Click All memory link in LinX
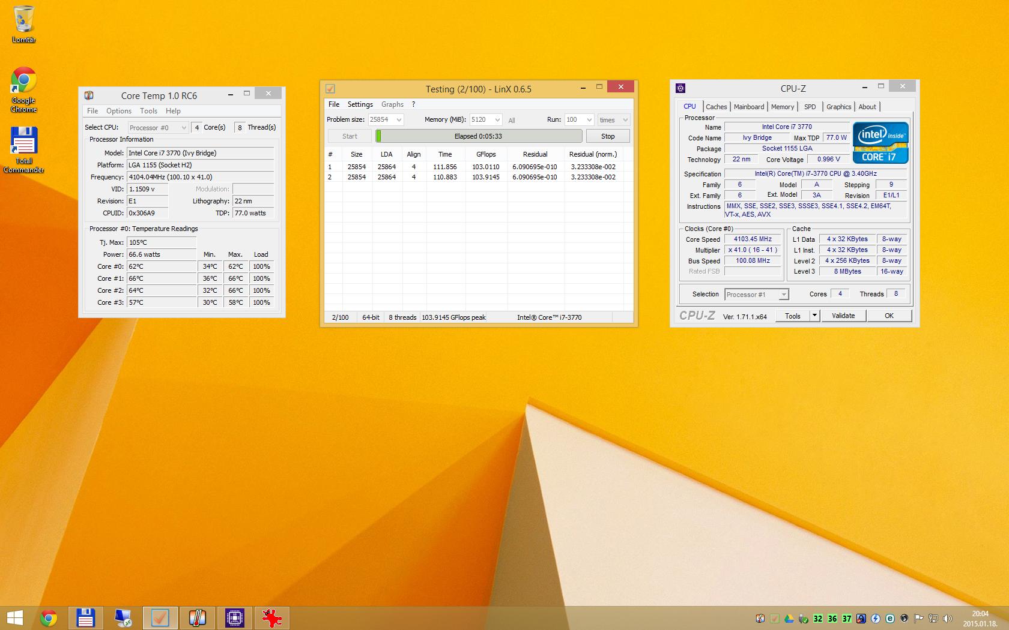This screenshot has width=1009, height=630. tap(512, 120)
